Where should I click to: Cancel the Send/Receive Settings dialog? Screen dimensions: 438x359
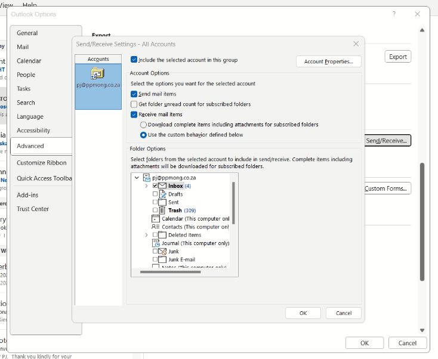344,313
